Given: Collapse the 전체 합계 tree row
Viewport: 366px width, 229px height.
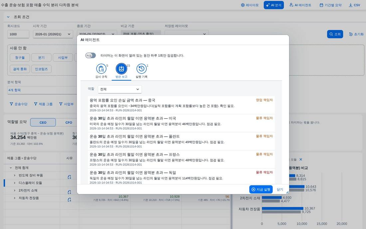Looking at the screenshot, I should [x=11, y=168].
